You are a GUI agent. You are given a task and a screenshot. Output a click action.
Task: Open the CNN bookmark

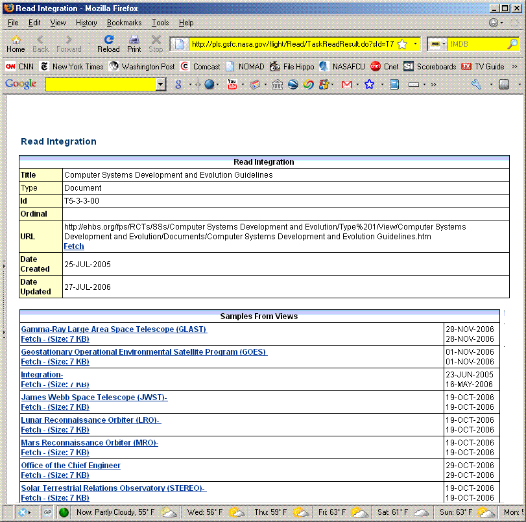(20, 66)
